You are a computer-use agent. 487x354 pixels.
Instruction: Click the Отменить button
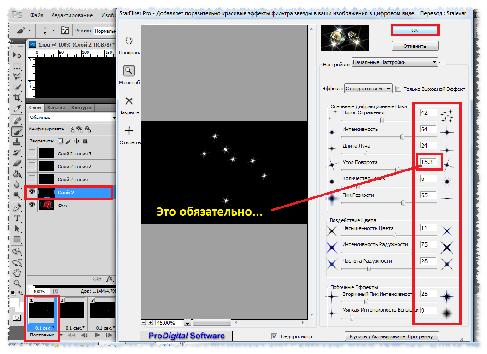[415, 46]
